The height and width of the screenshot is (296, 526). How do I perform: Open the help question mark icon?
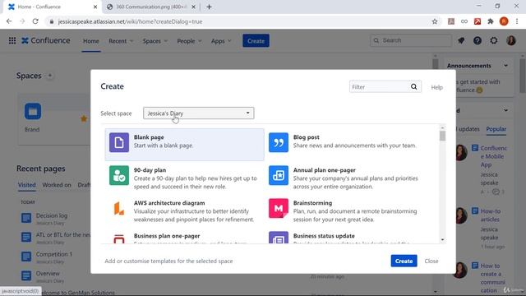pyautogui.click(x=478, y=40)
